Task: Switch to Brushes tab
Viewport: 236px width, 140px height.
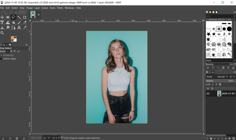Action: pyautogui.click(x=207, y=12)
